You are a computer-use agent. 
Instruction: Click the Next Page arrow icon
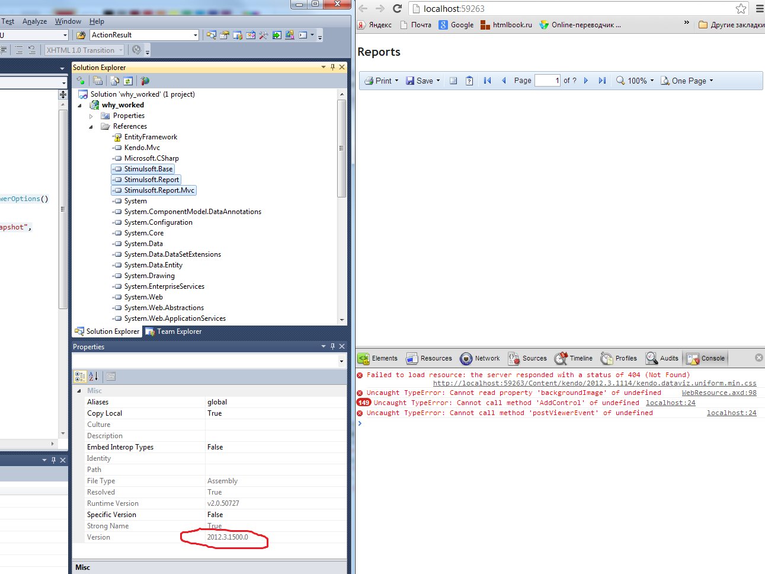(585, 80)
